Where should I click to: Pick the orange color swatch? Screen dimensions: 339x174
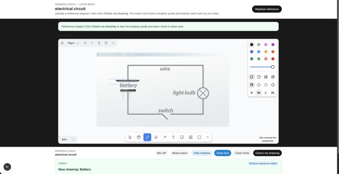(273, 52)
